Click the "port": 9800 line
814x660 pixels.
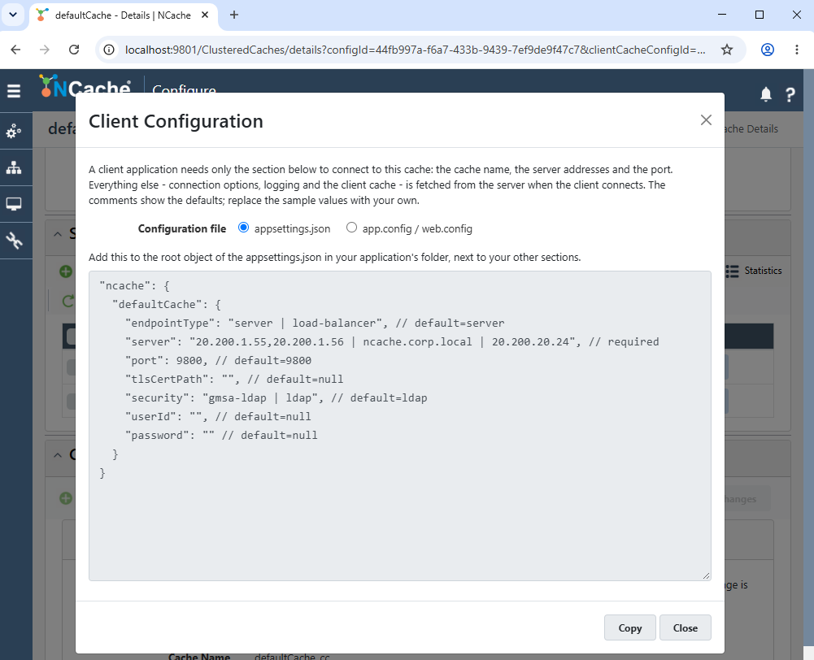218,361
